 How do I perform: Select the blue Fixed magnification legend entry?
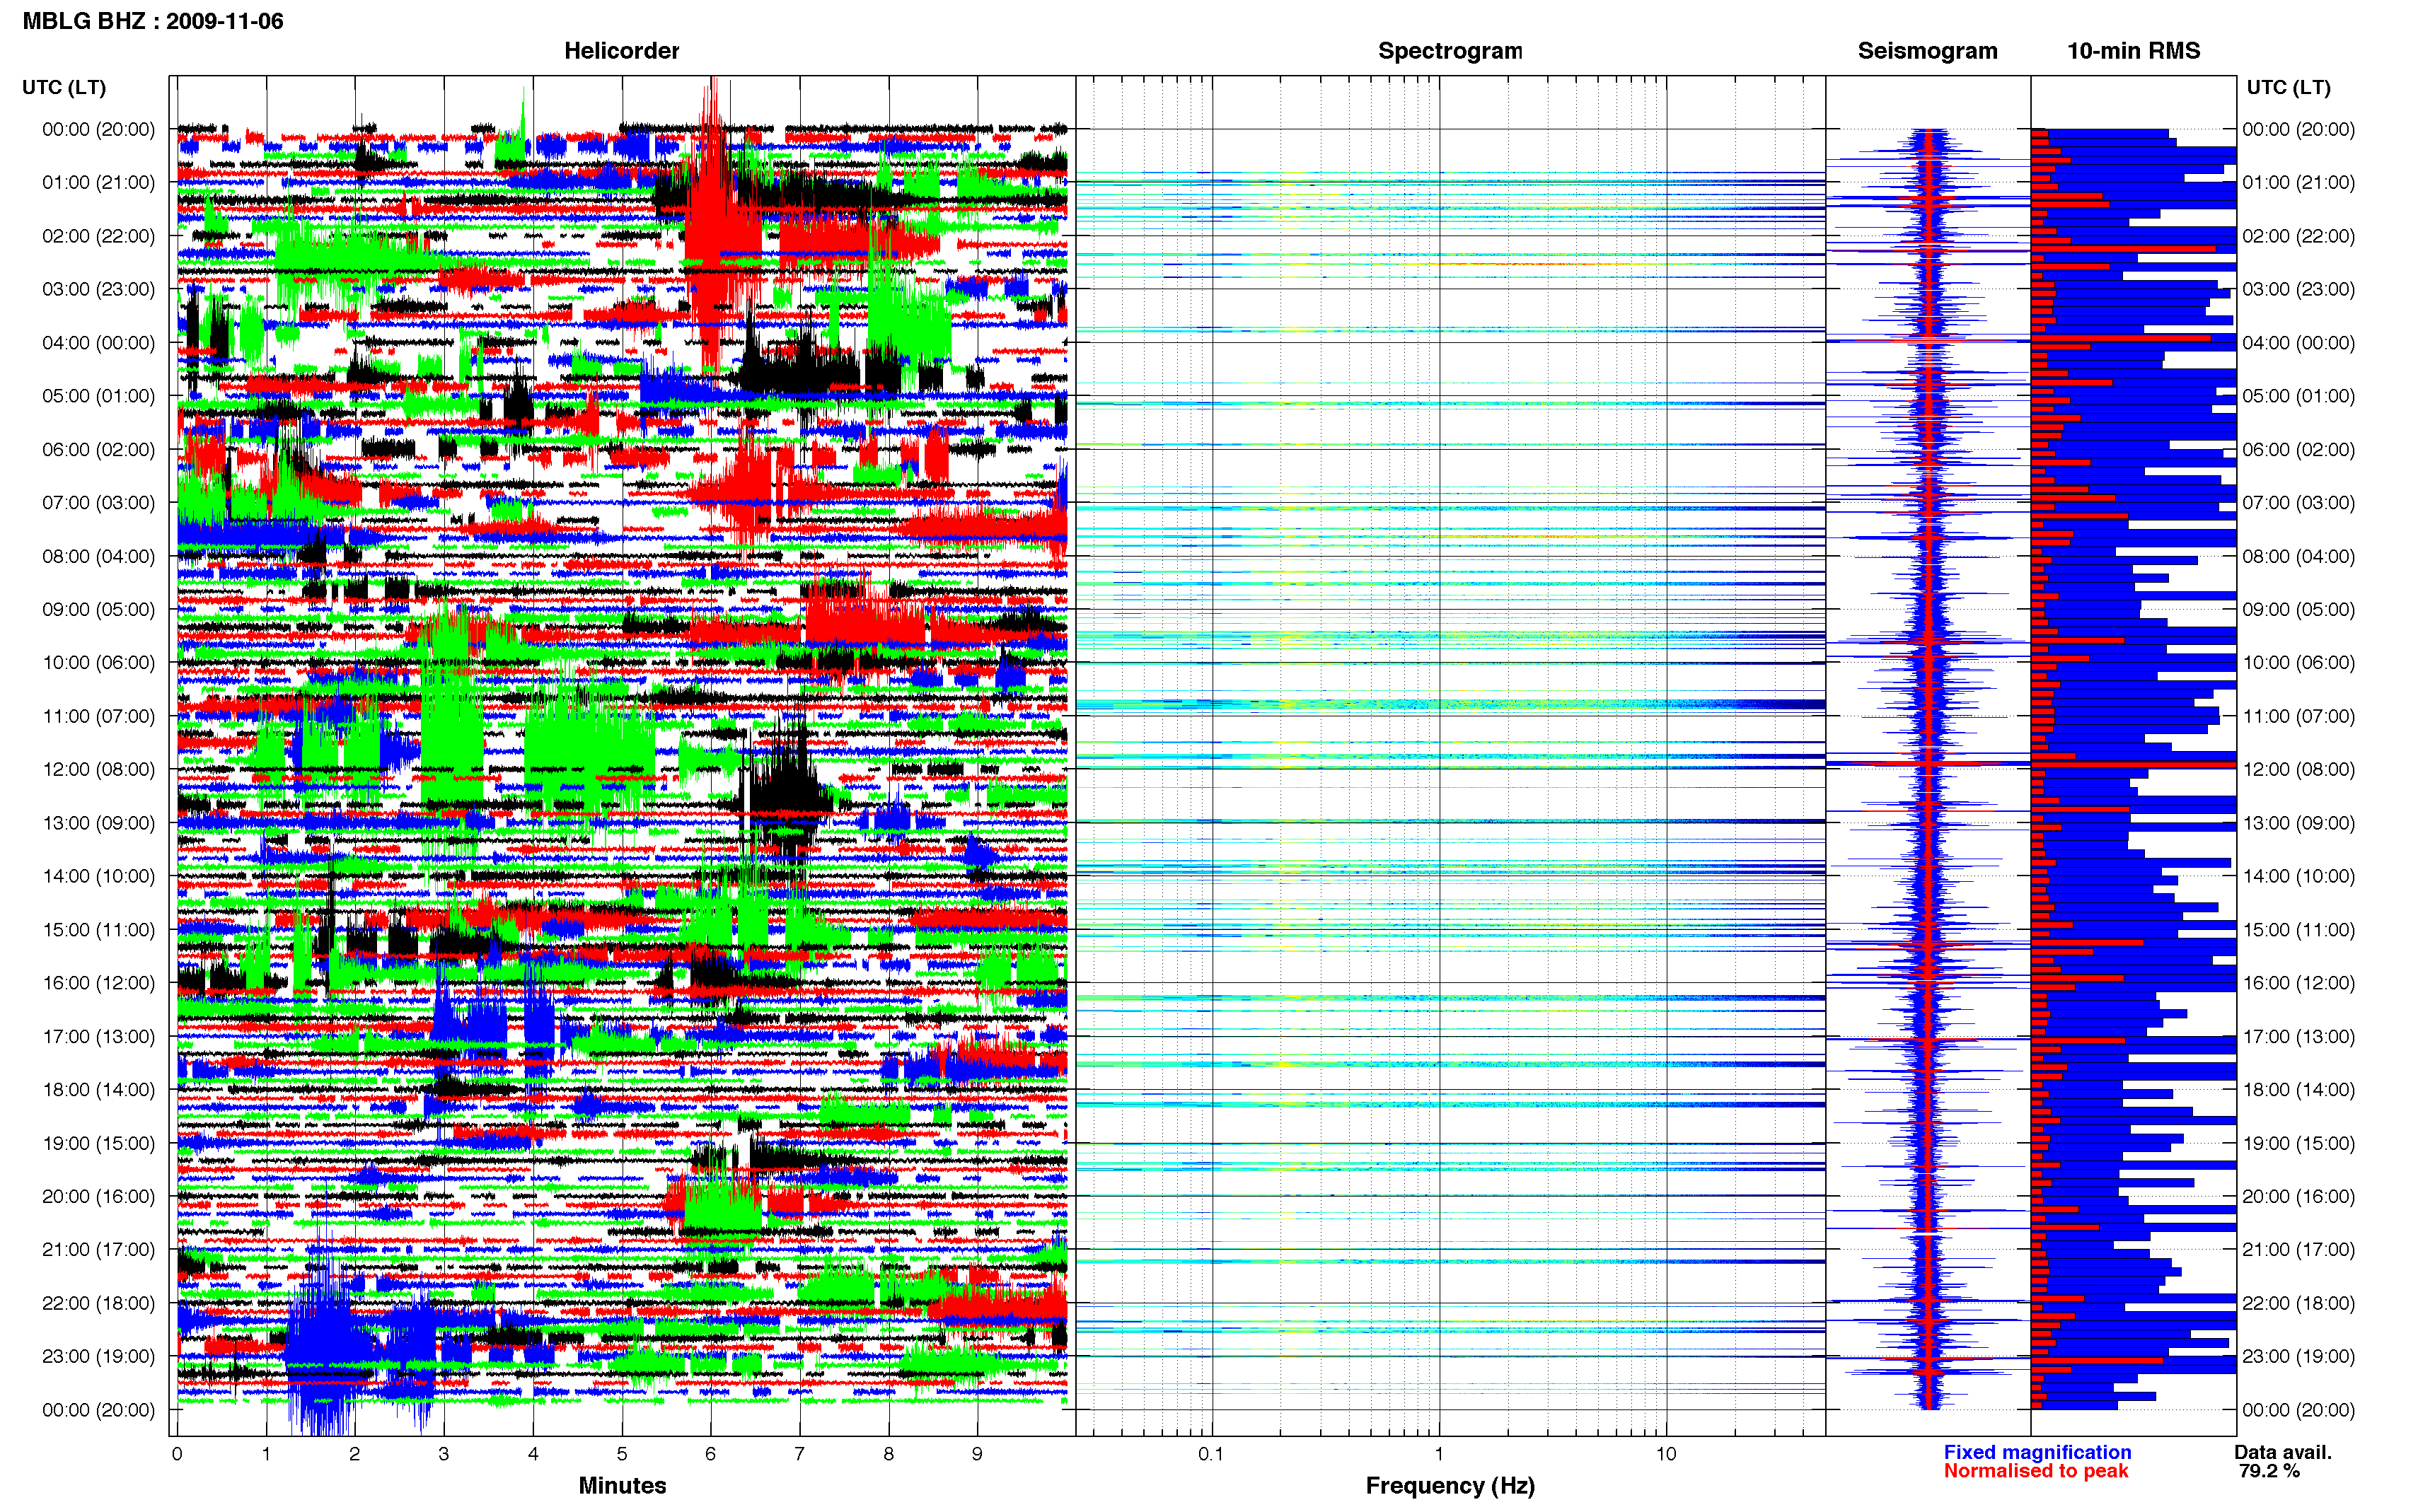coord(2037,1452)
